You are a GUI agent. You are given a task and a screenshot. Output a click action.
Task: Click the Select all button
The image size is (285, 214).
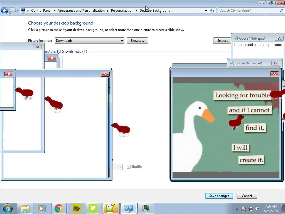[222, 41]
